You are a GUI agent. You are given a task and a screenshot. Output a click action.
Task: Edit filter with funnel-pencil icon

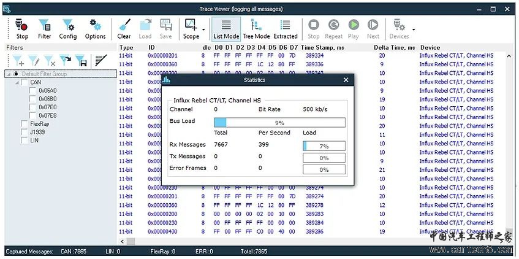point(34,61)
